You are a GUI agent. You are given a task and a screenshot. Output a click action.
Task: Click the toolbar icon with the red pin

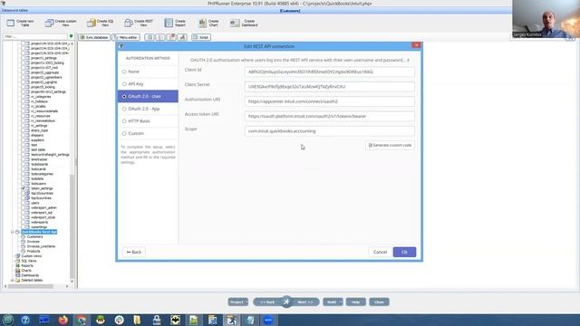click(x=171, y=37)
